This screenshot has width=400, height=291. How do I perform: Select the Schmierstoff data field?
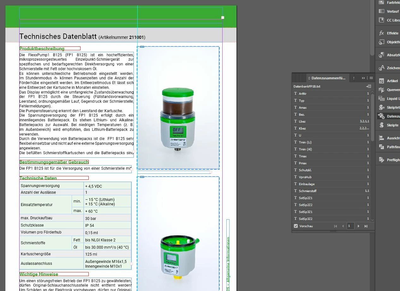pos(331,191)
